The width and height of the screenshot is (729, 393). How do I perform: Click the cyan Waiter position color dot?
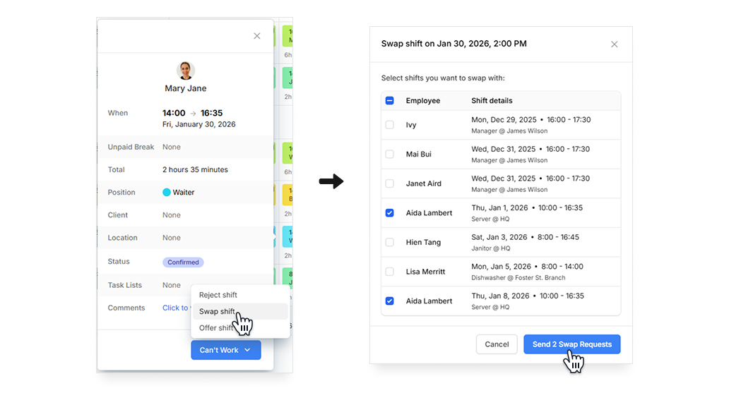(167, 193)
